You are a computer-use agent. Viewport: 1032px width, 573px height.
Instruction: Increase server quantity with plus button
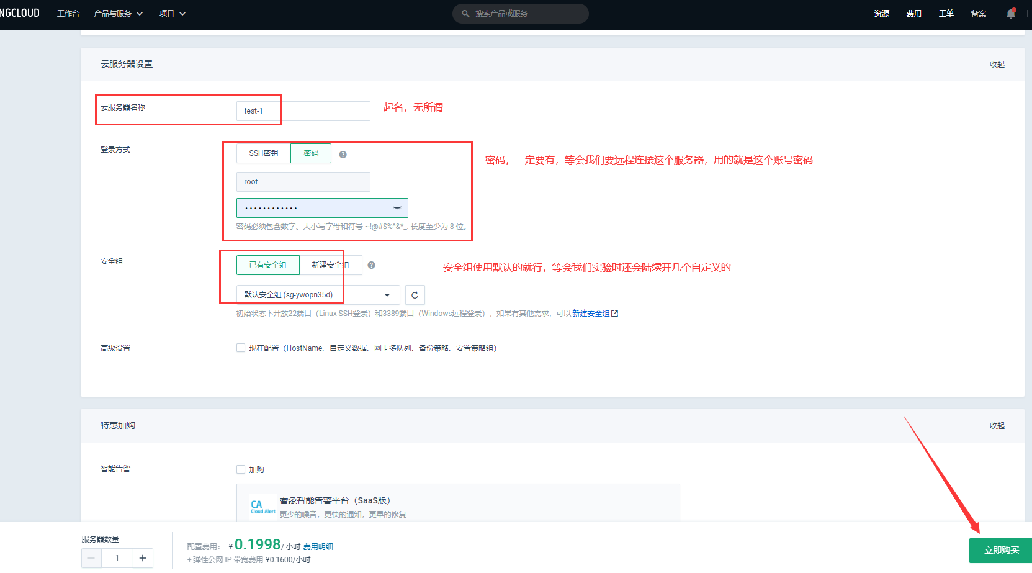tap(143, 558)
